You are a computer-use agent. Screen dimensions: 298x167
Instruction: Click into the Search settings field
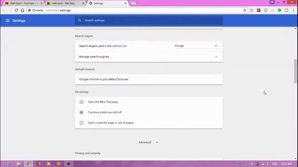tap(149, 20)
